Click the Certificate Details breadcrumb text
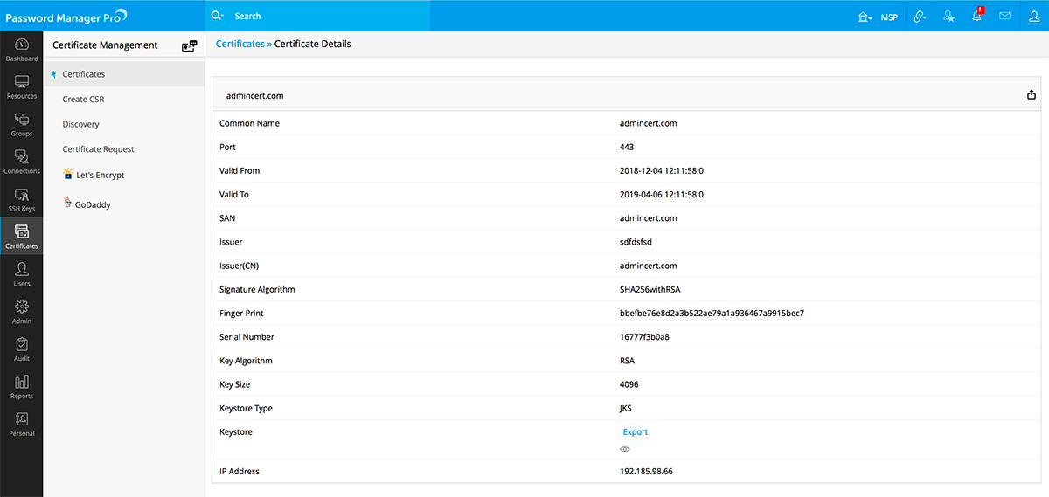The height and width of the screenshot is (497, 1049). (x=313, y=44)
